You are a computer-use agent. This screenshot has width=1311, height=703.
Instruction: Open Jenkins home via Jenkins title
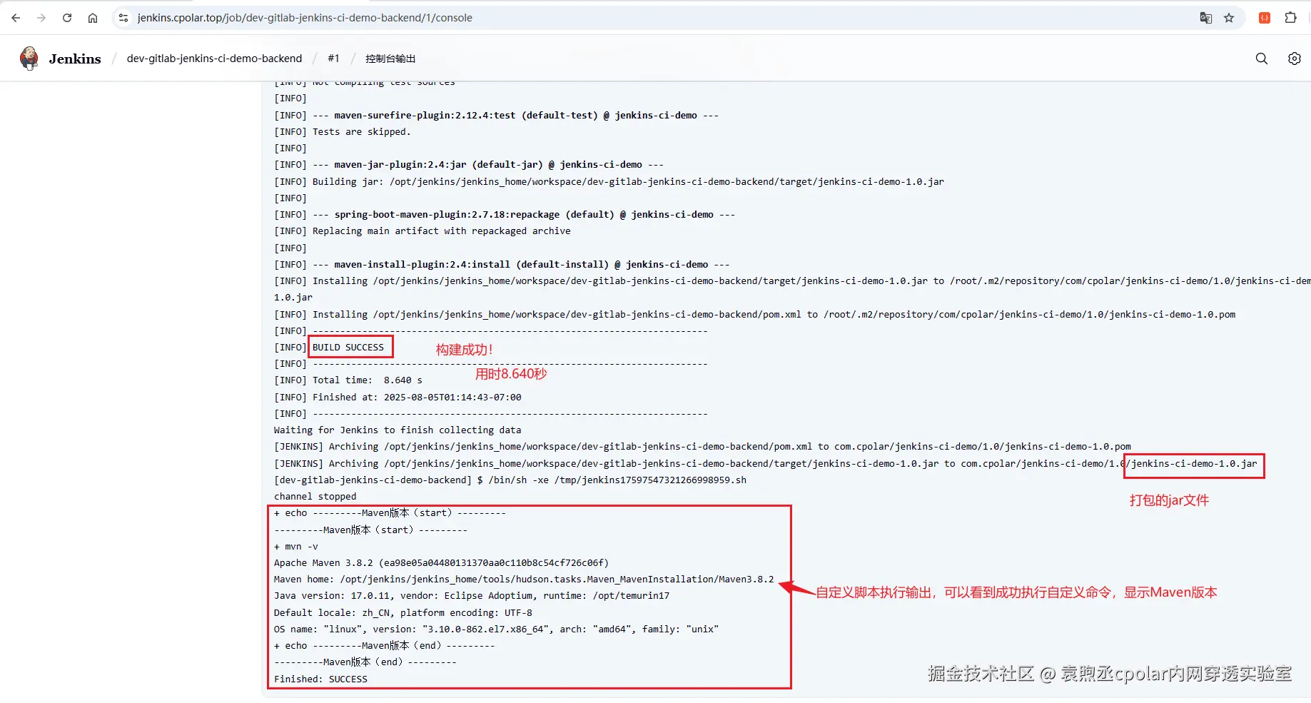point(75,59)
